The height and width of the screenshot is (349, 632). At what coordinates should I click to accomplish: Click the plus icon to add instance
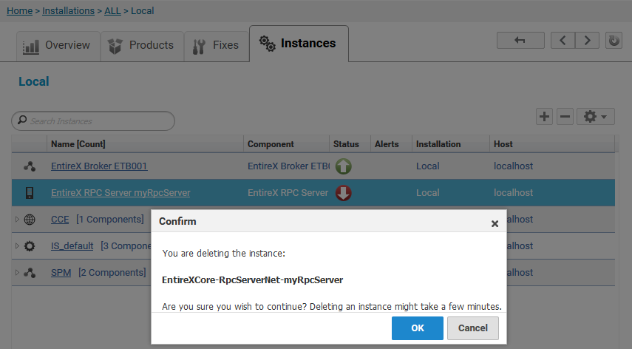544,117
